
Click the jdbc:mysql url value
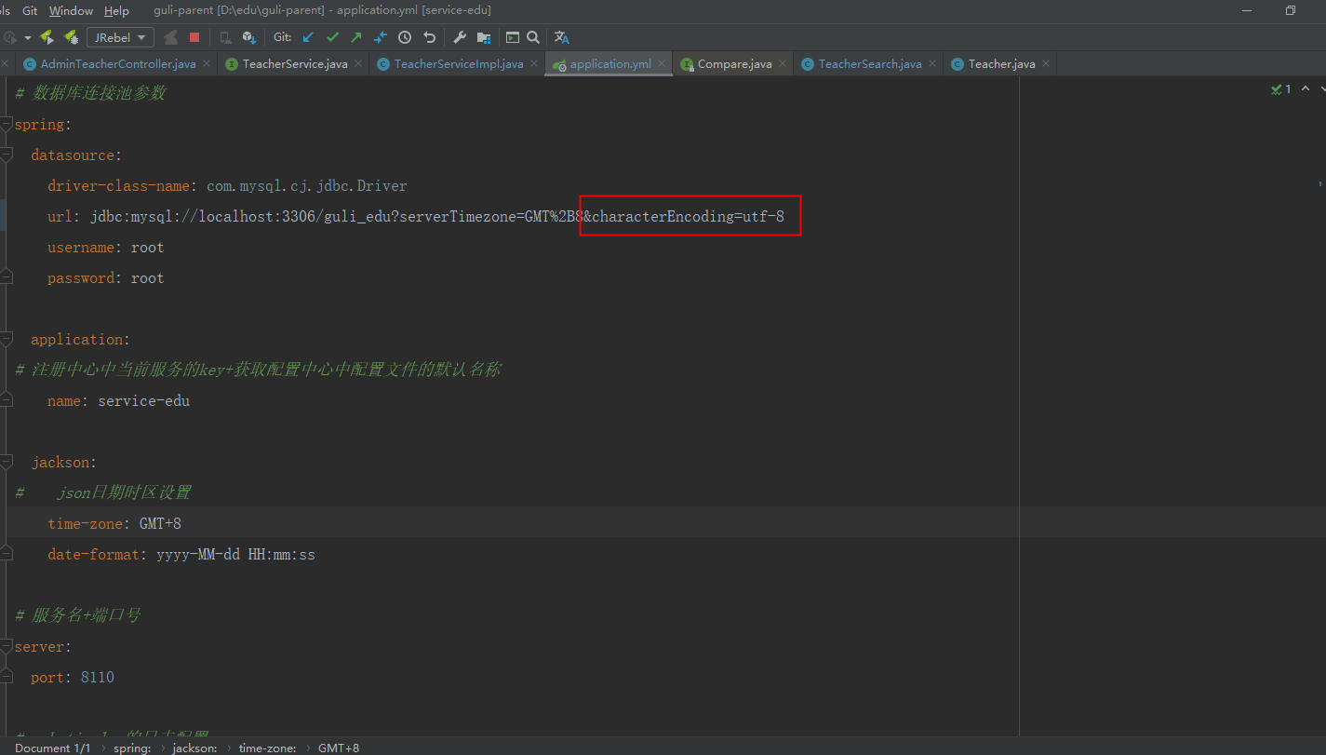(437, 217)
